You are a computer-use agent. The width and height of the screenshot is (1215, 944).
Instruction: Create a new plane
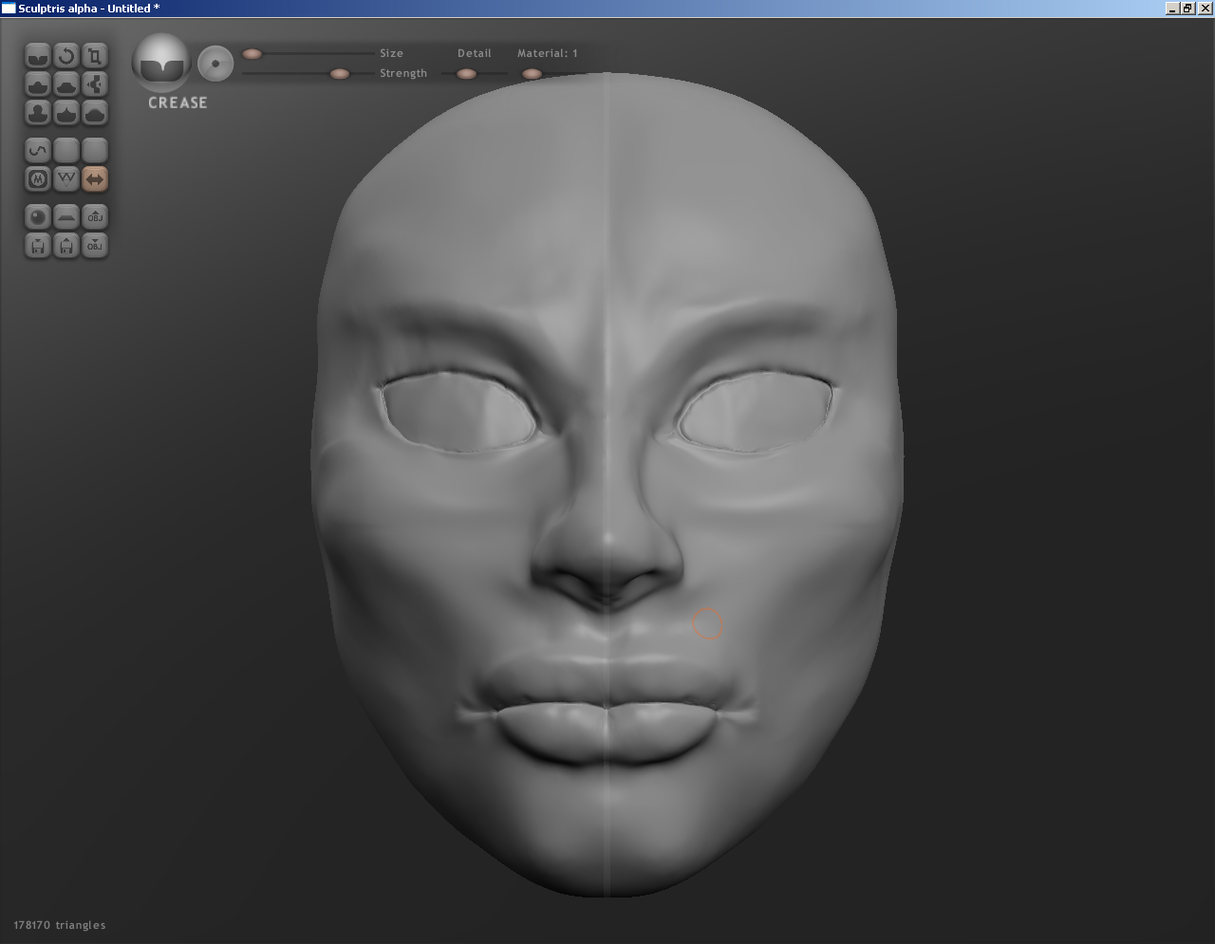pos(65,217)
